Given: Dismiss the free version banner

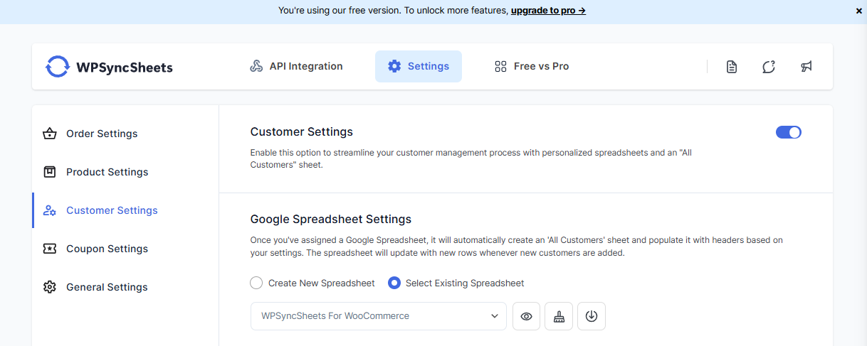Looking at the screenshot, I should click(858, 11).
